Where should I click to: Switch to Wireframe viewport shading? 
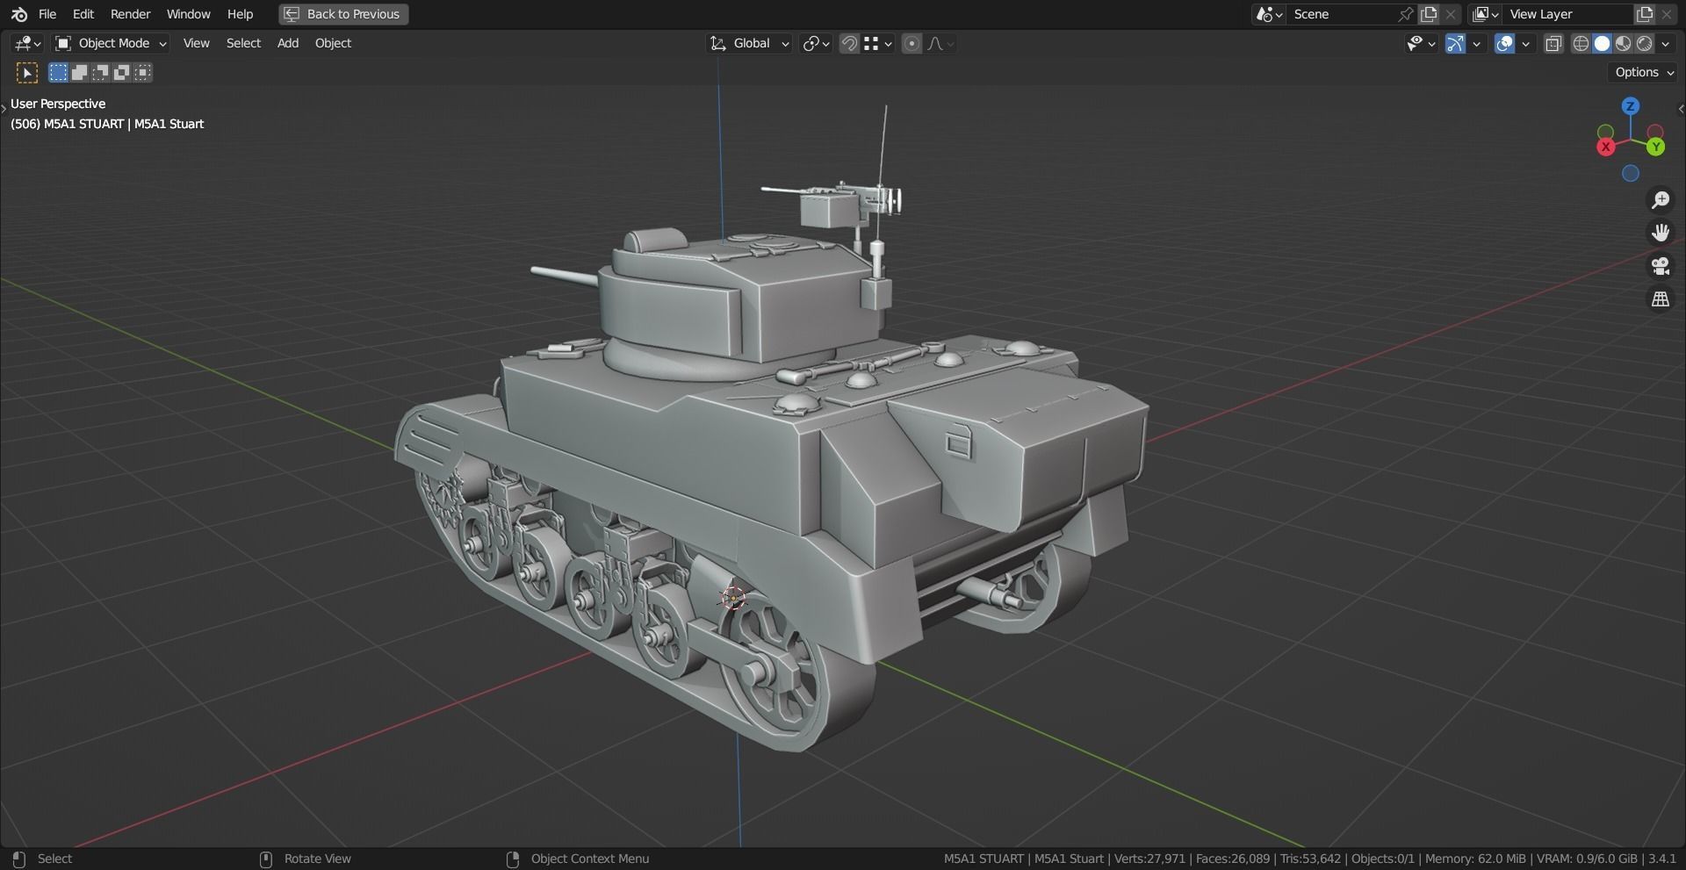1581,43
